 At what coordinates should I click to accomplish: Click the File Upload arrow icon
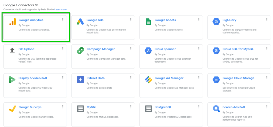pyautogui.click(x=12, y=51)
